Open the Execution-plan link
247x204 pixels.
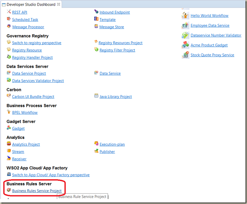coord(112,144)
